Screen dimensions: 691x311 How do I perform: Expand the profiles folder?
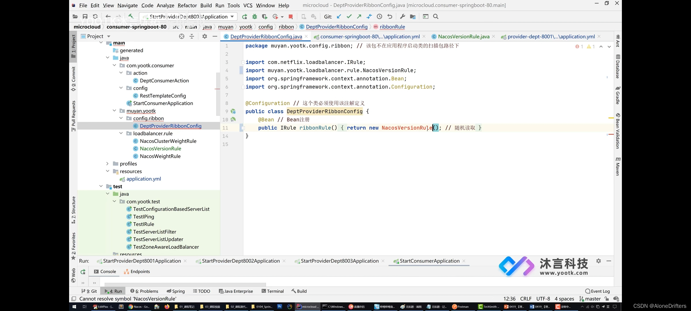pyautogui.click(x=107, y=164)
